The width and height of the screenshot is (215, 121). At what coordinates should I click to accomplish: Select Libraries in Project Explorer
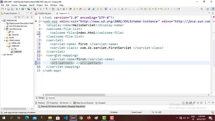pos(15,35)
